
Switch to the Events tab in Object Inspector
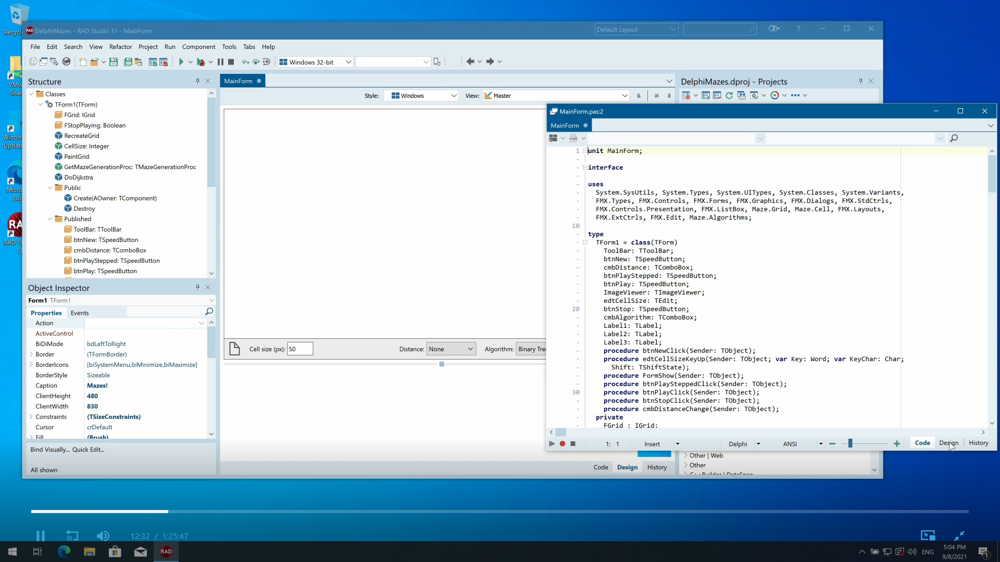pos(80,313)
